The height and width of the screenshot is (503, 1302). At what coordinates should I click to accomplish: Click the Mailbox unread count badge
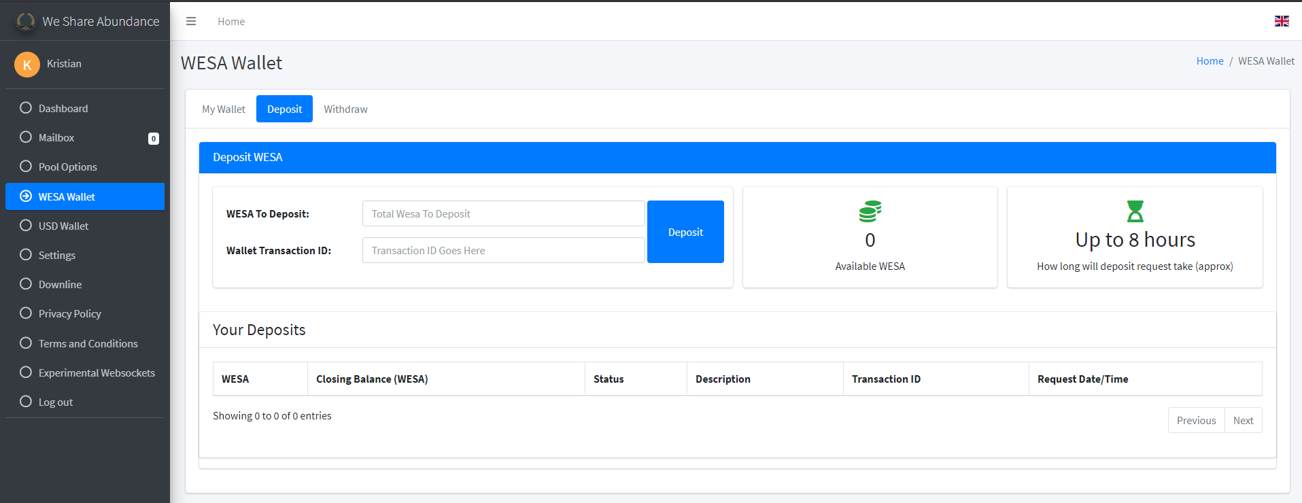154,139
